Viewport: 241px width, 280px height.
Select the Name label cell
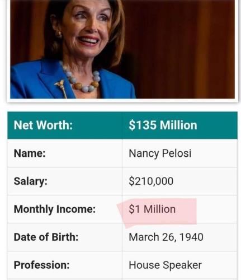(65, 153)
